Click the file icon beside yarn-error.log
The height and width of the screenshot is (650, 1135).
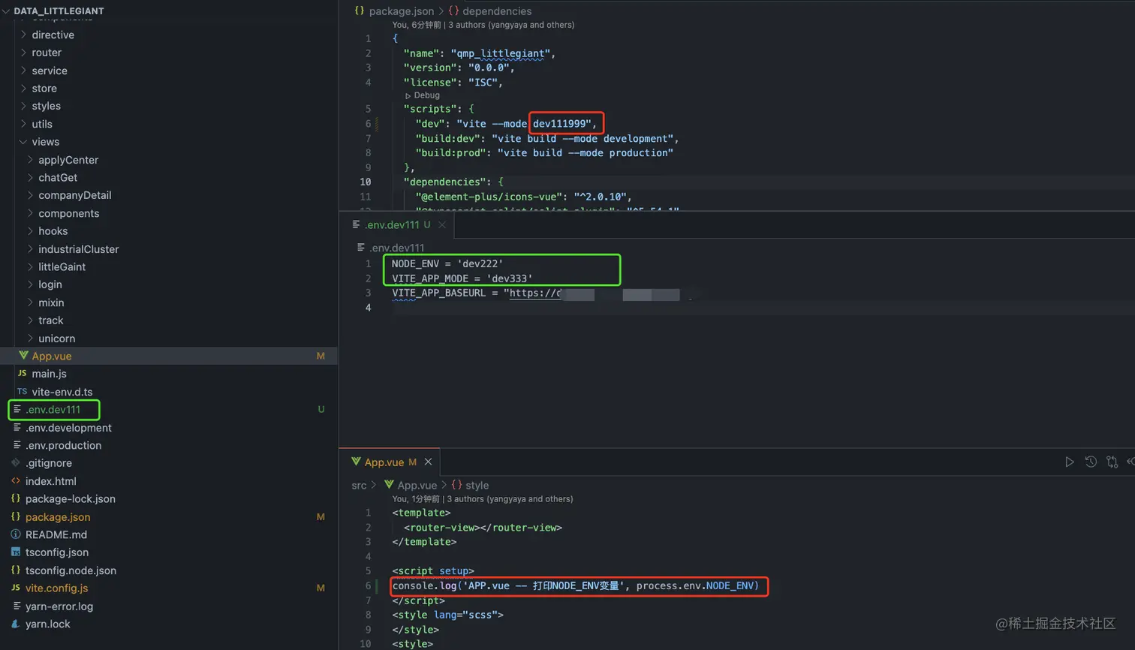[x=16, y=606]
